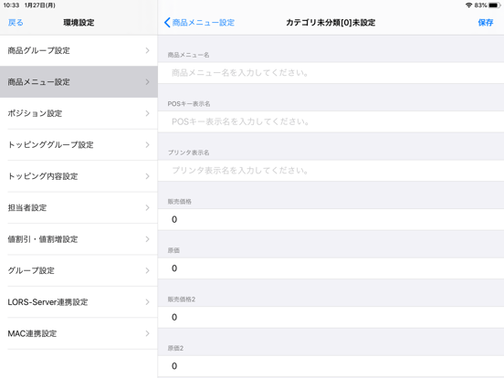Open トッピンググループ設定 in the sidebar
The width and height of the screenshot is (504, 378).
[x=79, y=145]
